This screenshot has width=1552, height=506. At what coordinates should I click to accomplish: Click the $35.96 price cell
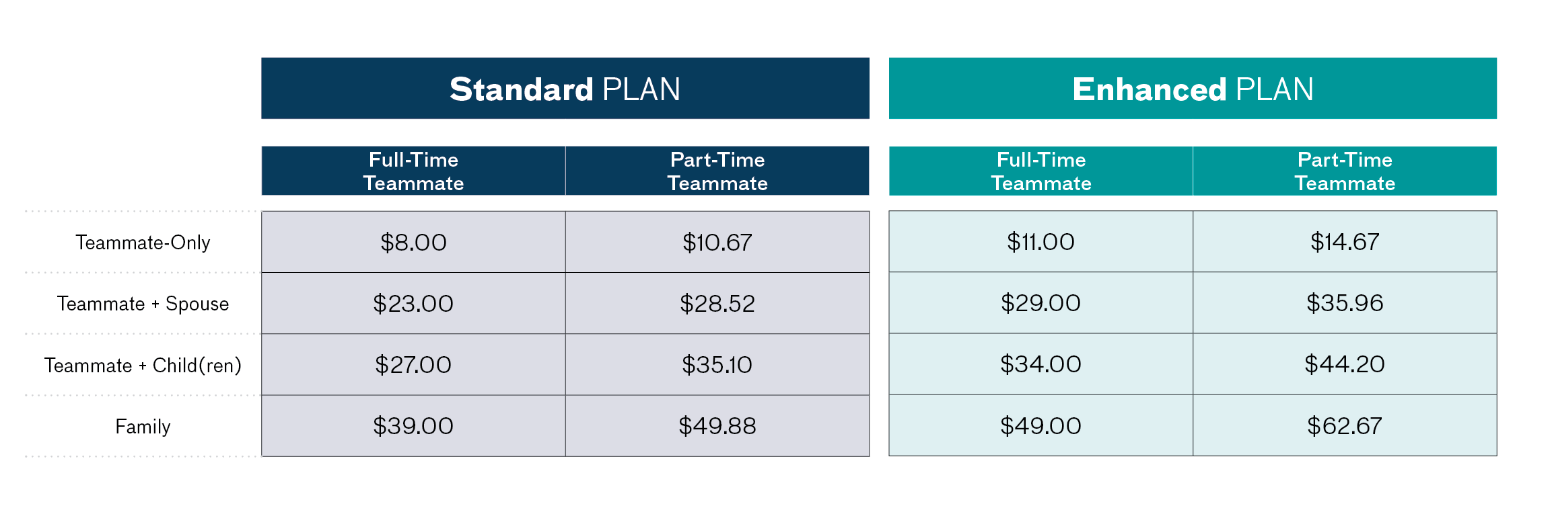pos(1344,303)
